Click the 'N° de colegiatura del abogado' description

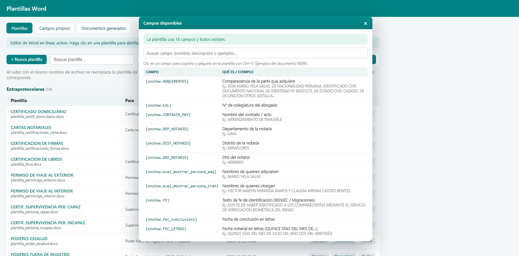[250, 105]
